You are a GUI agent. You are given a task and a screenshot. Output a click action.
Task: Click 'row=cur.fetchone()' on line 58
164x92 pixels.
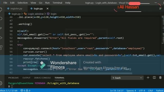[36, 59]
